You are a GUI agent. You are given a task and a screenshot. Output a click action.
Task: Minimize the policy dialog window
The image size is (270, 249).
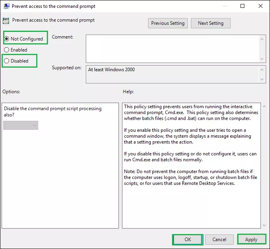[224, 6]
